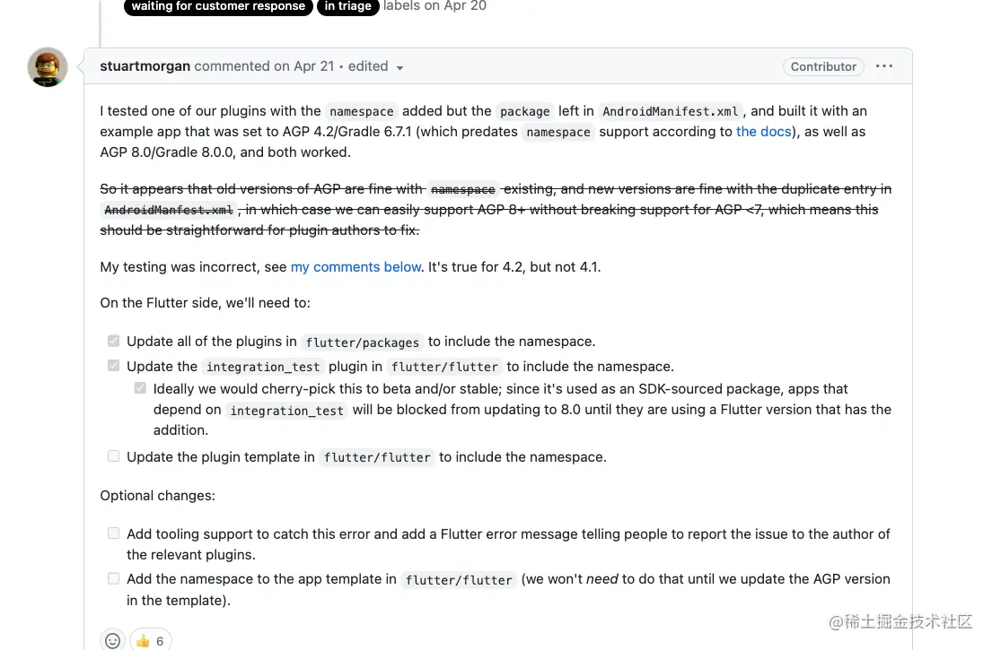Toggle the flutter/packages plugins update checkbox
The height and width of the screenshot is (650, 992).
point(113,342)
